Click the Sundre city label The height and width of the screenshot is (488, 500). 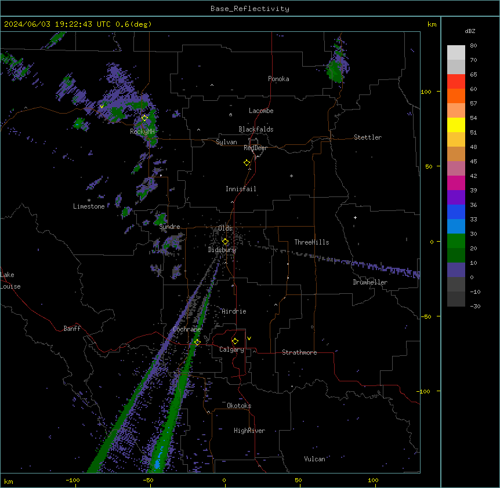tap(169, 227)
